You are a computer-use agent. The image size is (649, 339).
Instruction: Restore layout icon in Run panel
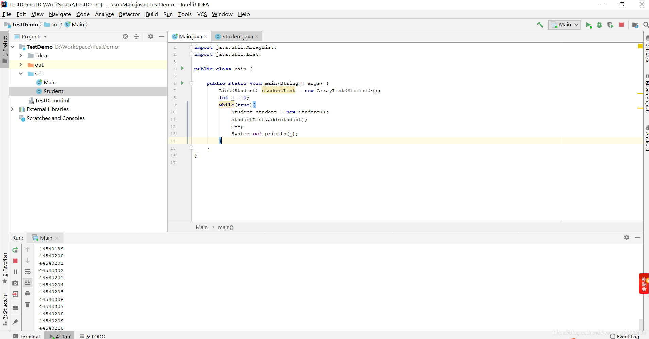coord(15,308)
